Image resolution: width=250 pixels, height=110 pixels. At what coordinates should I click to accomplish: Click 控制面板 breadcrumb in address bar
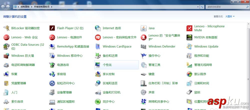click(x=25, y=7)
